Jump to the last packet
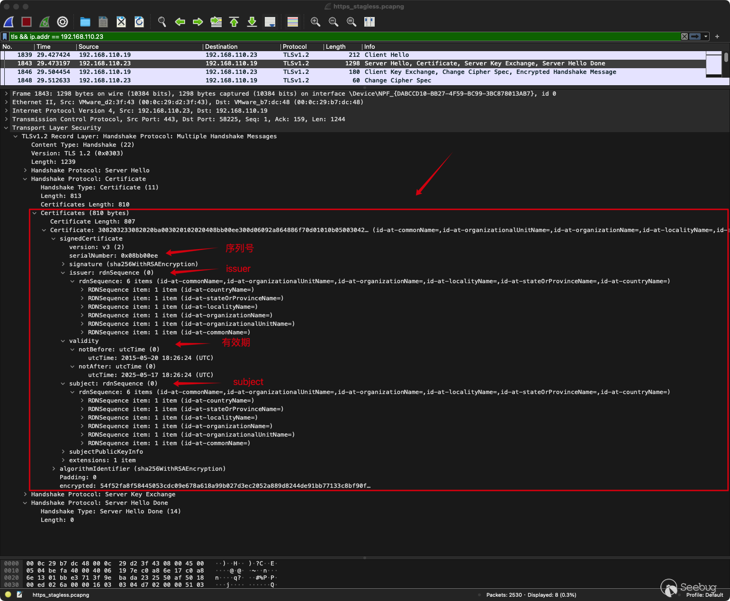 (x=252, y=22)
